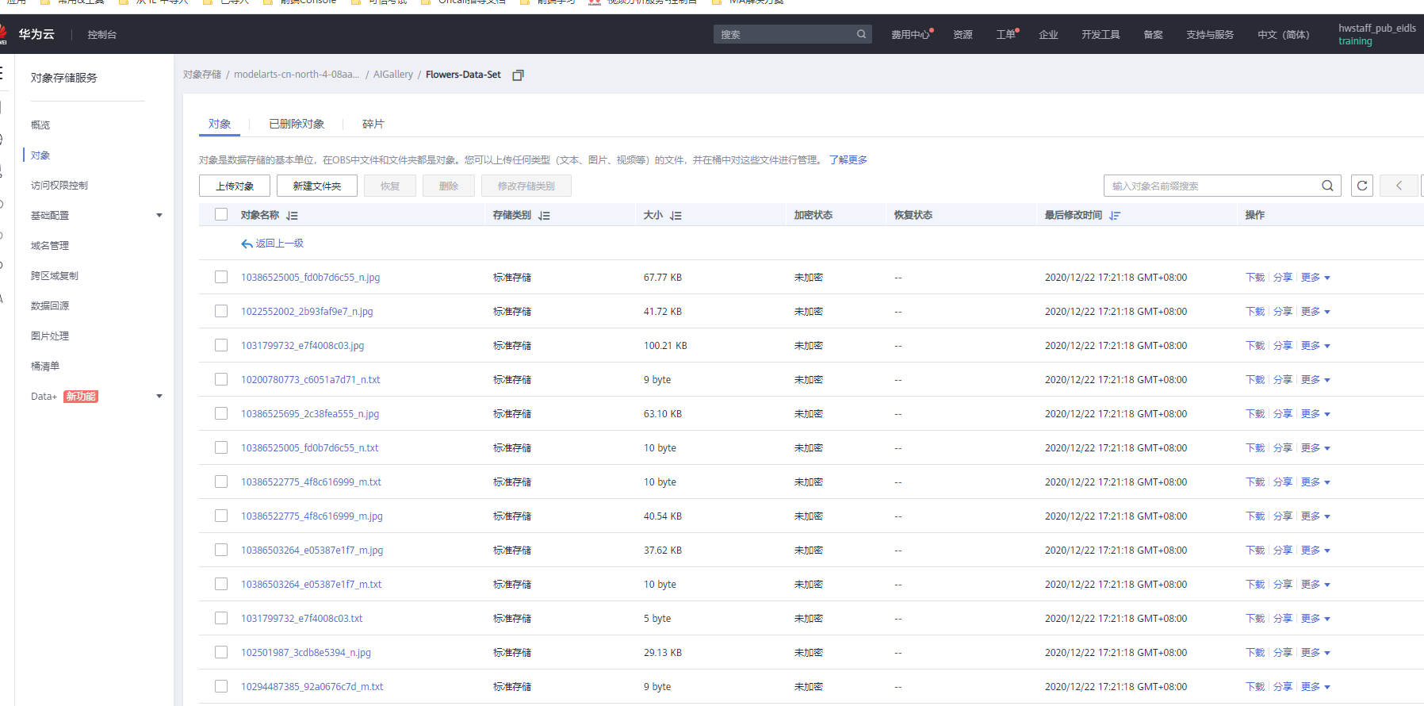Viewport: 1424px width, 706px height.
Task: Open 概览 in the sidebar
Action: click(40, 125)
